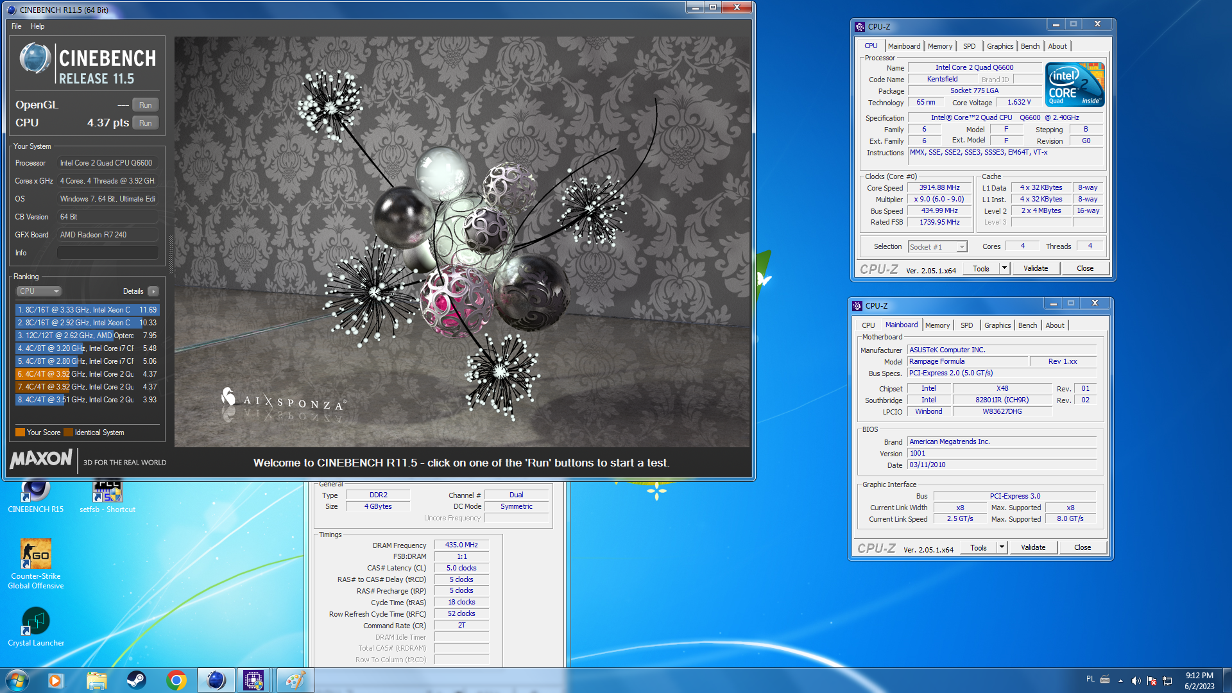Click the Cinebench logo sphere
The width and height of the screenshot is (1232, 693).
[x=35, y=59]
